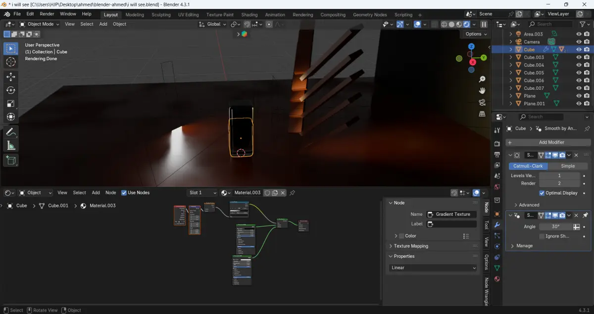Open the Render menu
Image resolution: width=594 pixels, height=314 pixels.
tap(47, 14)
